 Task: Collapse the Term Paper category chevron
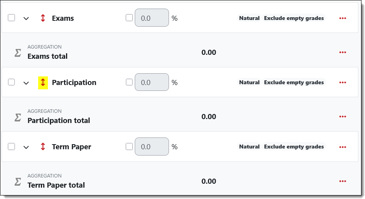point(26,147)
